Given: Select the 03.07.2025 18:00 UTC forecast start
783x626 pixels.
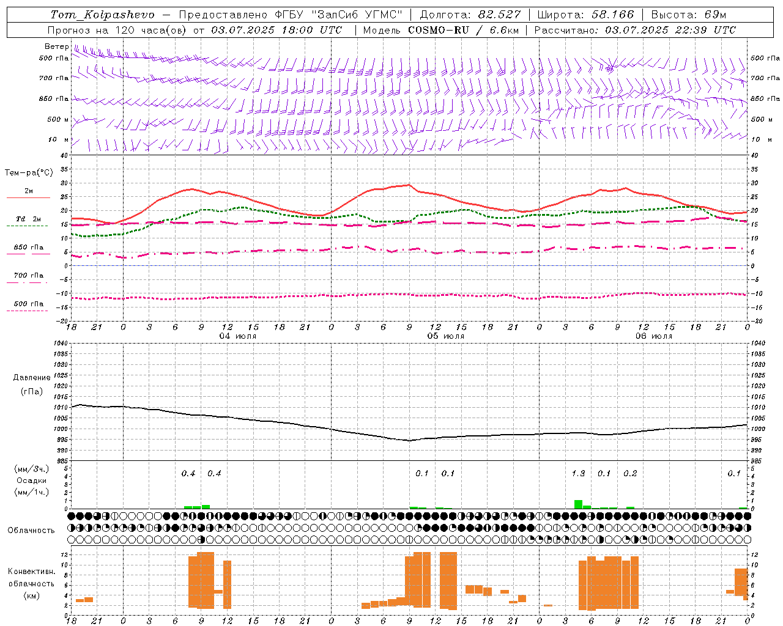Looking at the screenshot, I should [276, 30].
